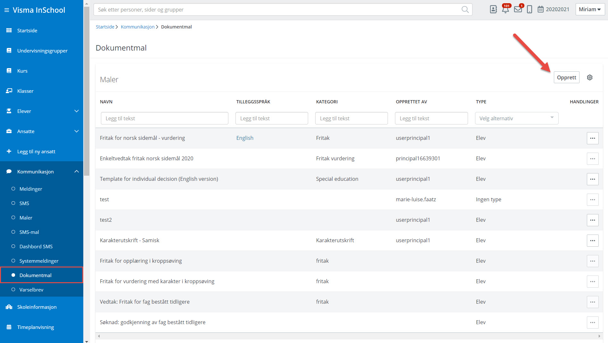The image size is (608, 343).
Task: Go to Undervisningsgrupper in the sidebar
Action: (42, 51)
